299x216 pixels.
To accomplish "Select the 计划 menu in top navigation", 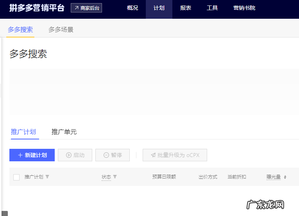I will [x=159, y=8].
